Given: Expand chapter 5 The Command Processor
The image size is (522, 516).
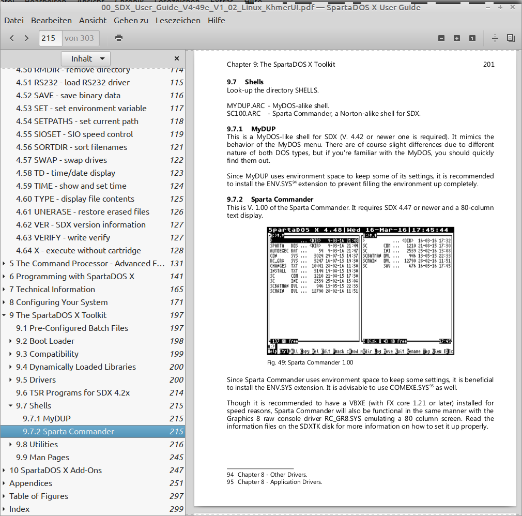Looking at the screenshot, I should coord(4,264).
